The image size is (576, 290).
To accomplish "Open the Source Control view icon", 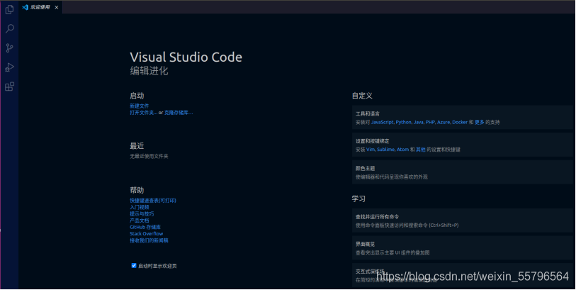I will point(9,48).
